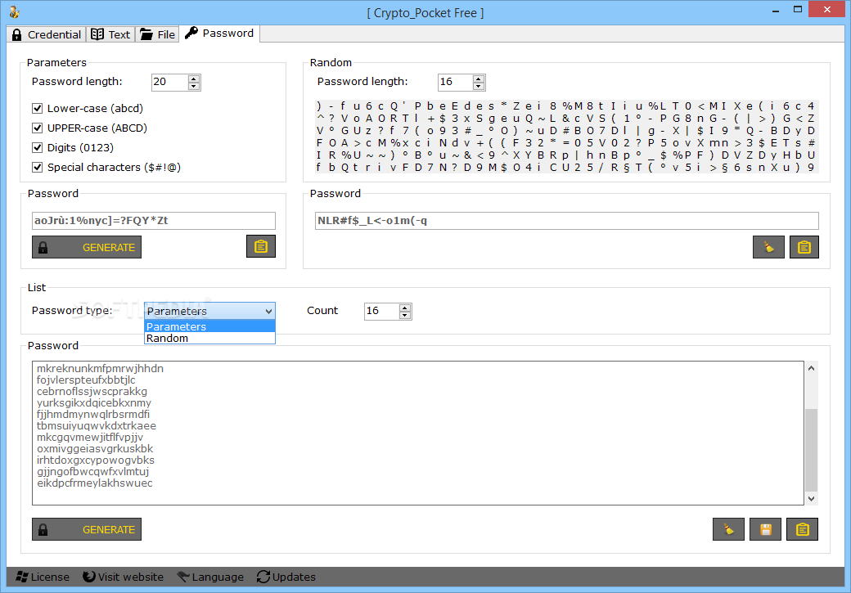Open the Language option in the bottom bar
The image size is (851, 593).
[x=210, y=577]
